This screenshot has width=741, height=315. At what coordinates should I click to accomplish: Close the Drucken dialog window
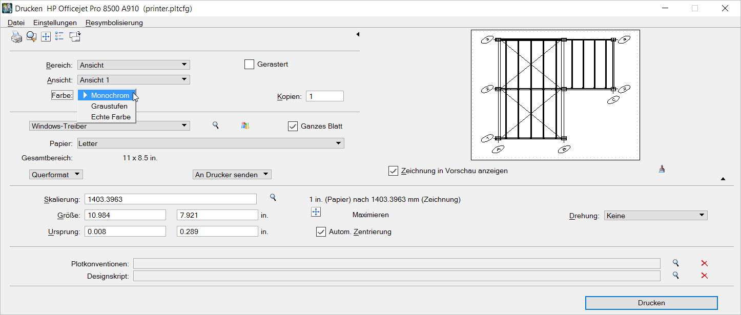[725, 8]
